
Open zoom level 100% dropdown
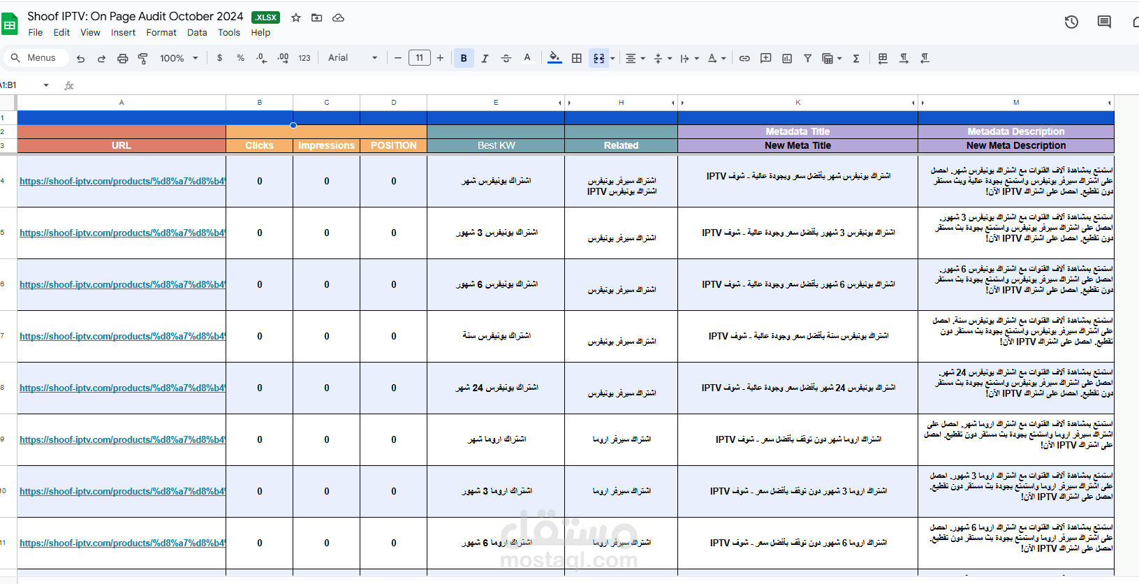(179, 58)
